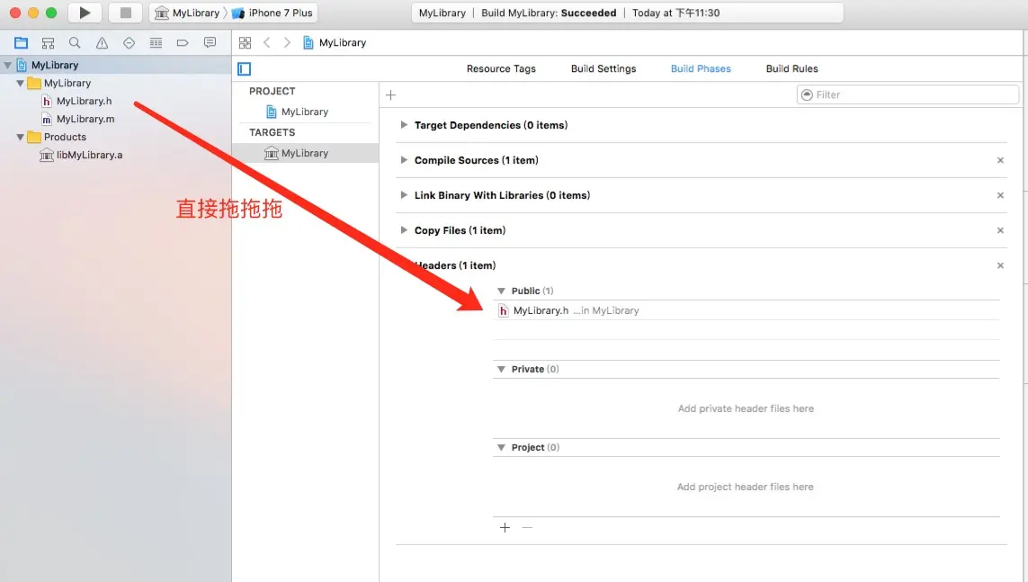Add a new build phase with plus
The height and width of the screenshot is (582, 1028).
[390, 95]
